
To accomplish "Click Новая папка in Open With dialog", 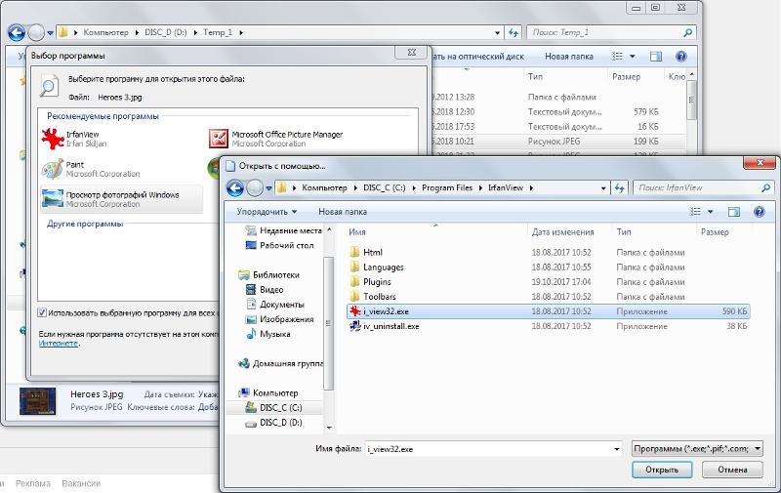I will pyautogui.click(x=343, y=212).
